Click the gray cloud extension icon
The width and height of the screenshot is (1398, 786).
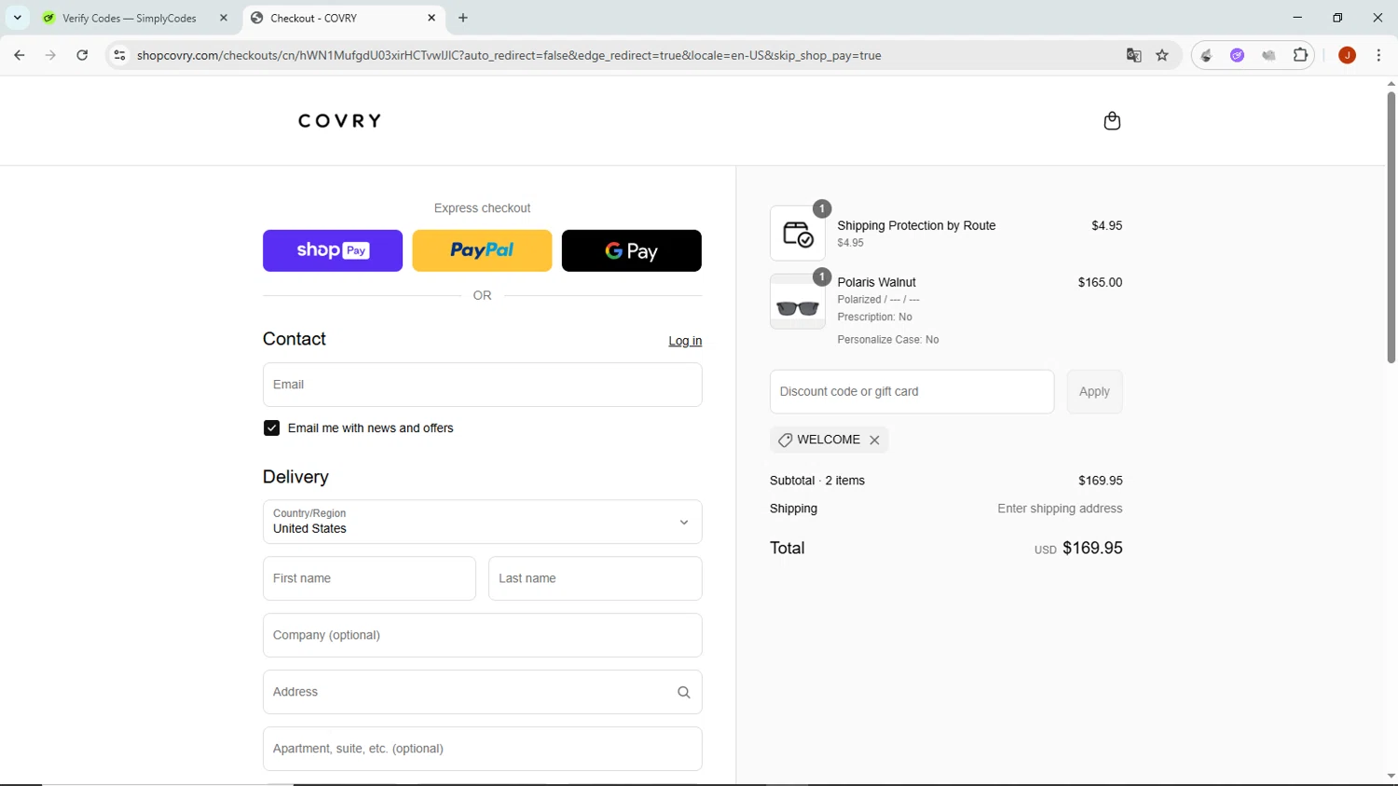pyautogui.click(x=1268, y=55)
